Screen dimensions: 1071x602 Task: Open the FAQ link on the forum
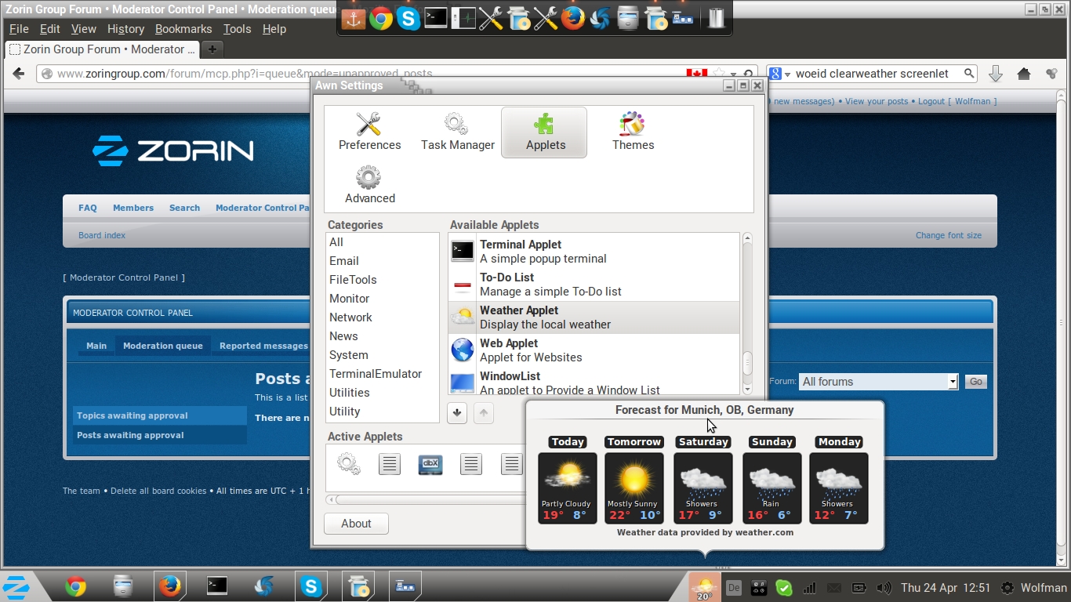pos(88,208)
